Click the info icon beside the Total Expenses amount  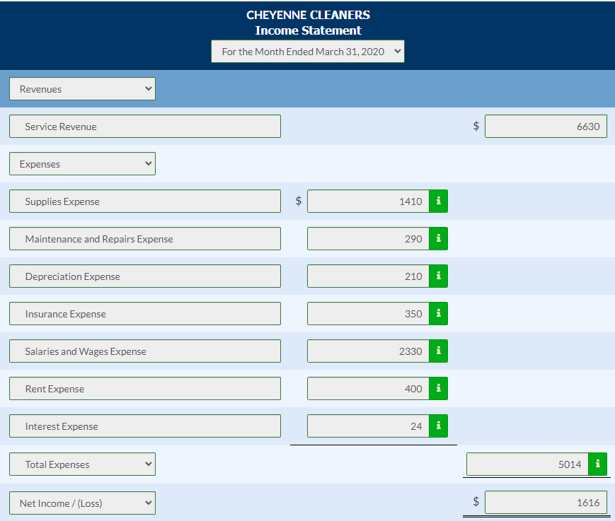[x=598, y=464]
